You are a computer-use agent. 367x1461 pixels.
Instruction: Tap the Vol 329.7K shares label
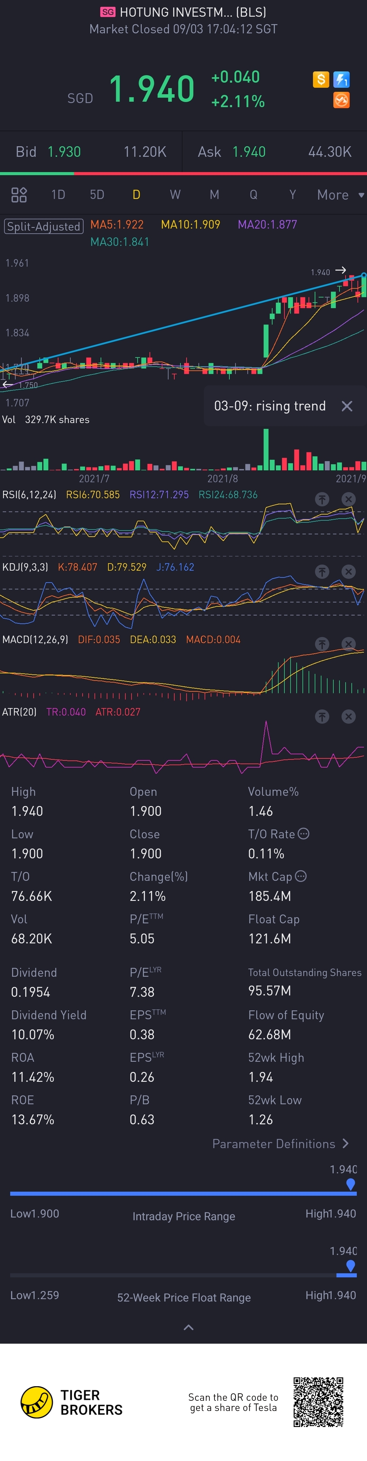pos(46,420)
